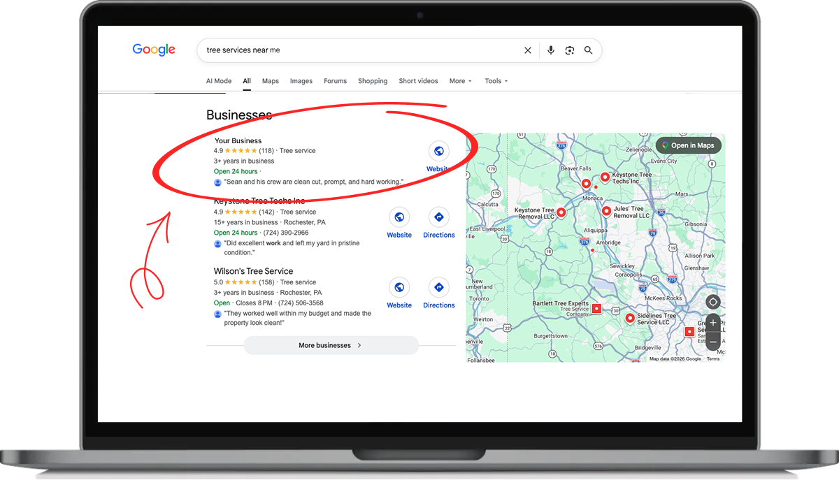This screenshot has height=480, width=839.
Task: Click the Open in Maps button
Action: [688, 145]
